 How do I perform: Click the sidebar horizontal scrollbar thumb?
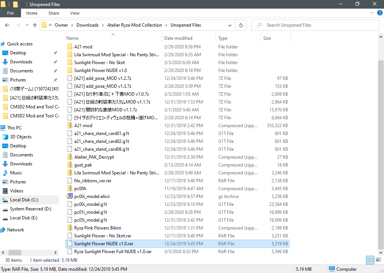(15, 252)
